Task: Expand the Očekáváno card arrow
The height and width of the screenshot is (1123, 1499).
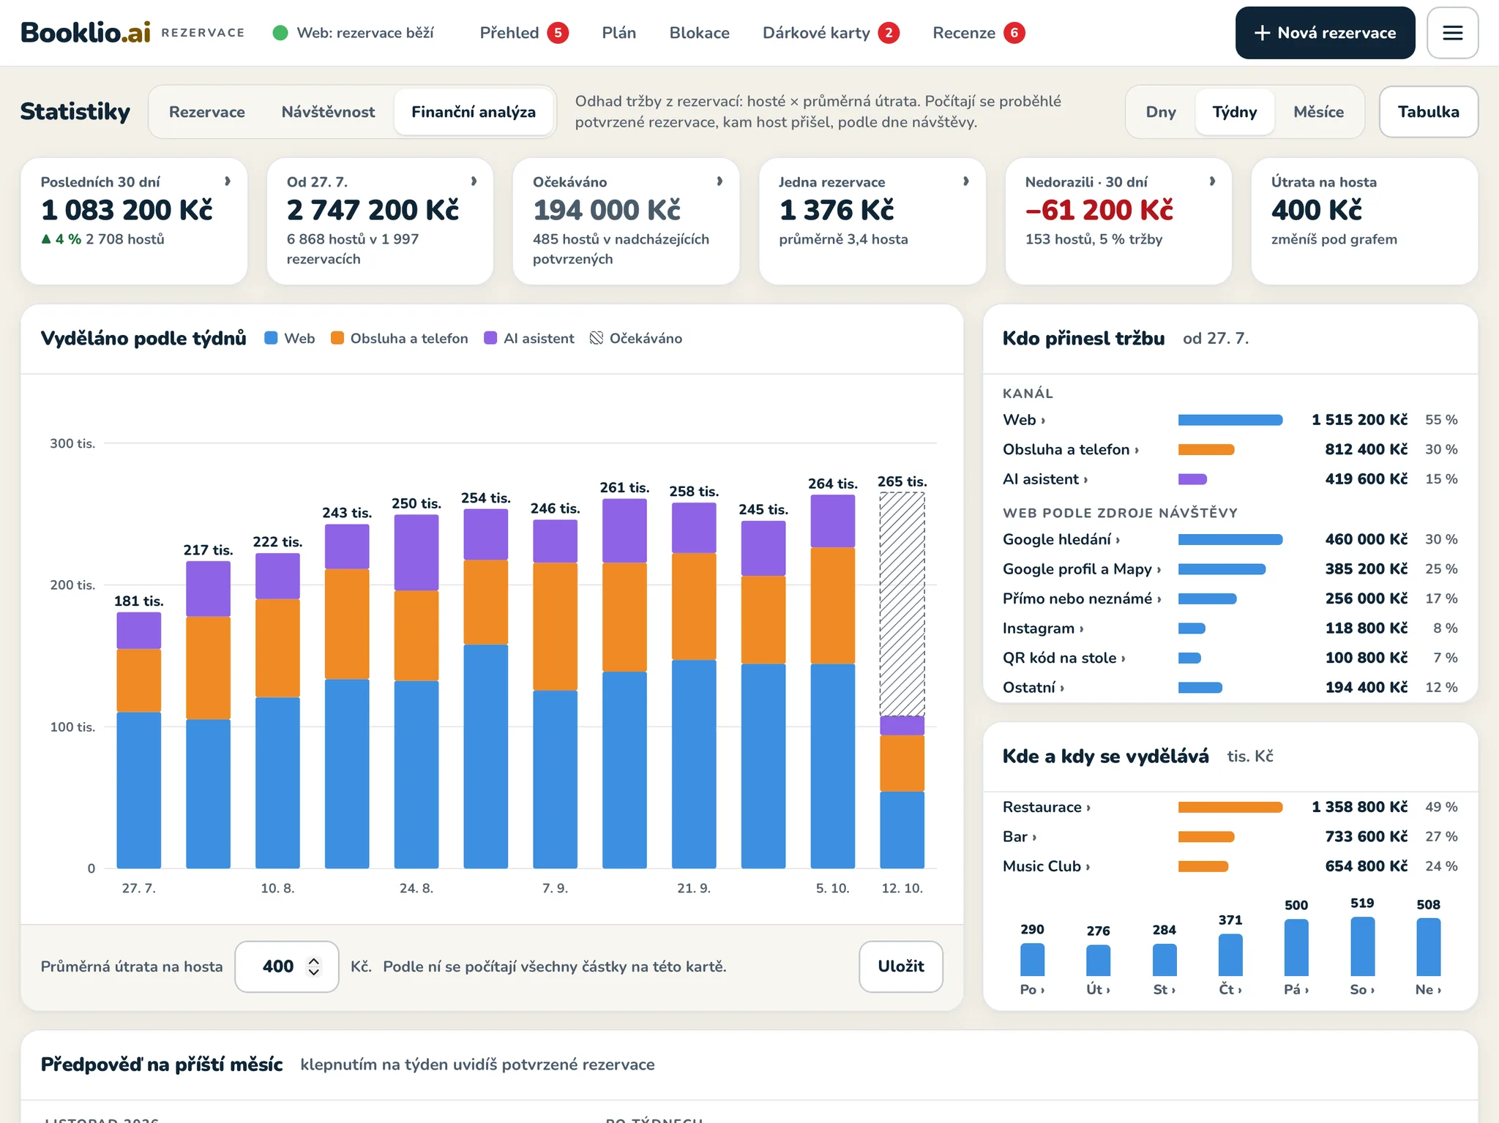Action: tap(720, 181)
